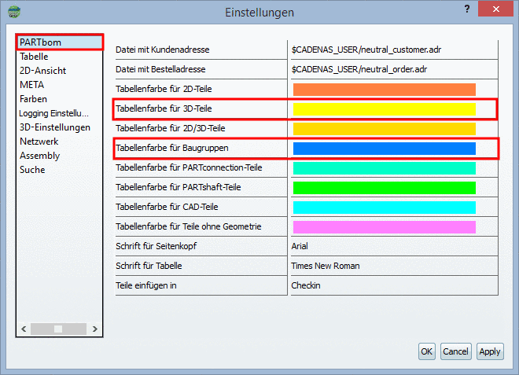Change the gold 2D/3D-Teile table color
The image size is (519, 375).
385,129
